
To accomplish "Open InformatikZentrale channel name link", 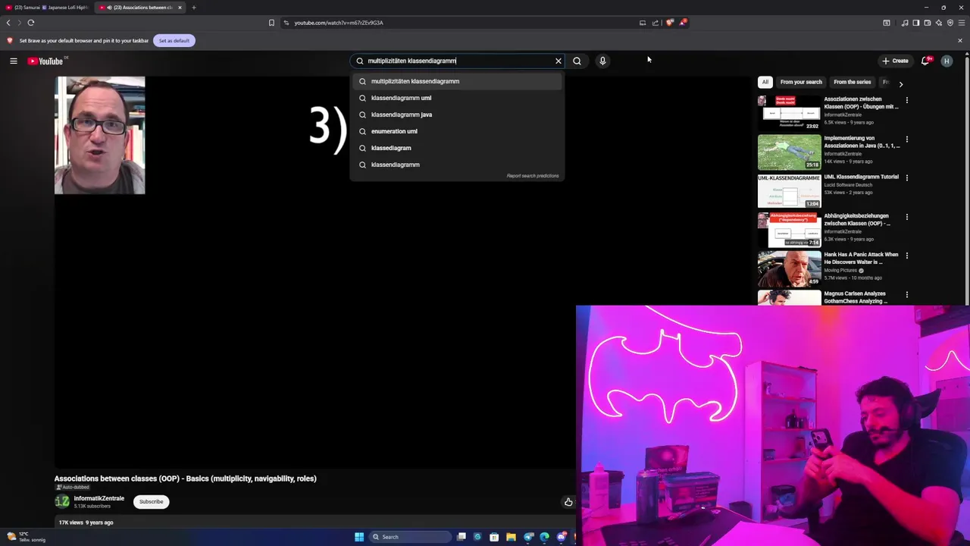I will [x=99, y=498].
